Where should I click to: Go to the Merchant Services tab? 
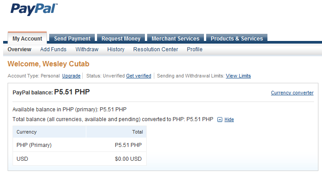(x=175, y=38)
